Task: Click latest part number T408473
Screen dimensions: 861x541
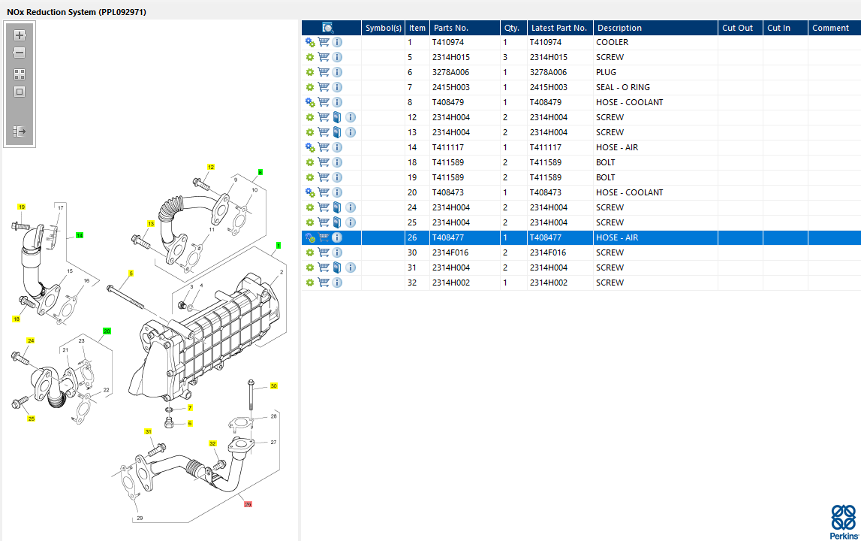Action: 545,192
